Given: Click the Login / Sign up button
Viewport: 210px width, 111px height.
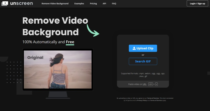Looking at the screenshot, I should click(197, 3).
